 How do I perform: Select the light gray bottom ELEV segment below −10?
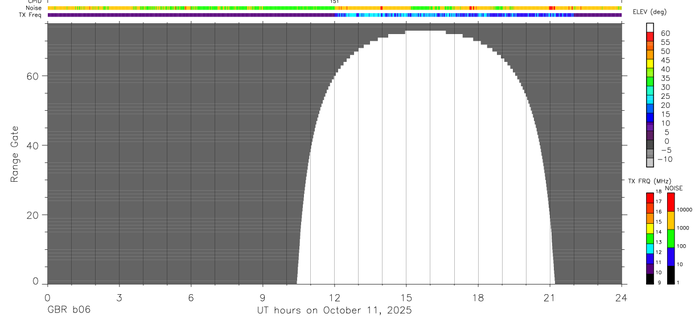coord(649,162)
